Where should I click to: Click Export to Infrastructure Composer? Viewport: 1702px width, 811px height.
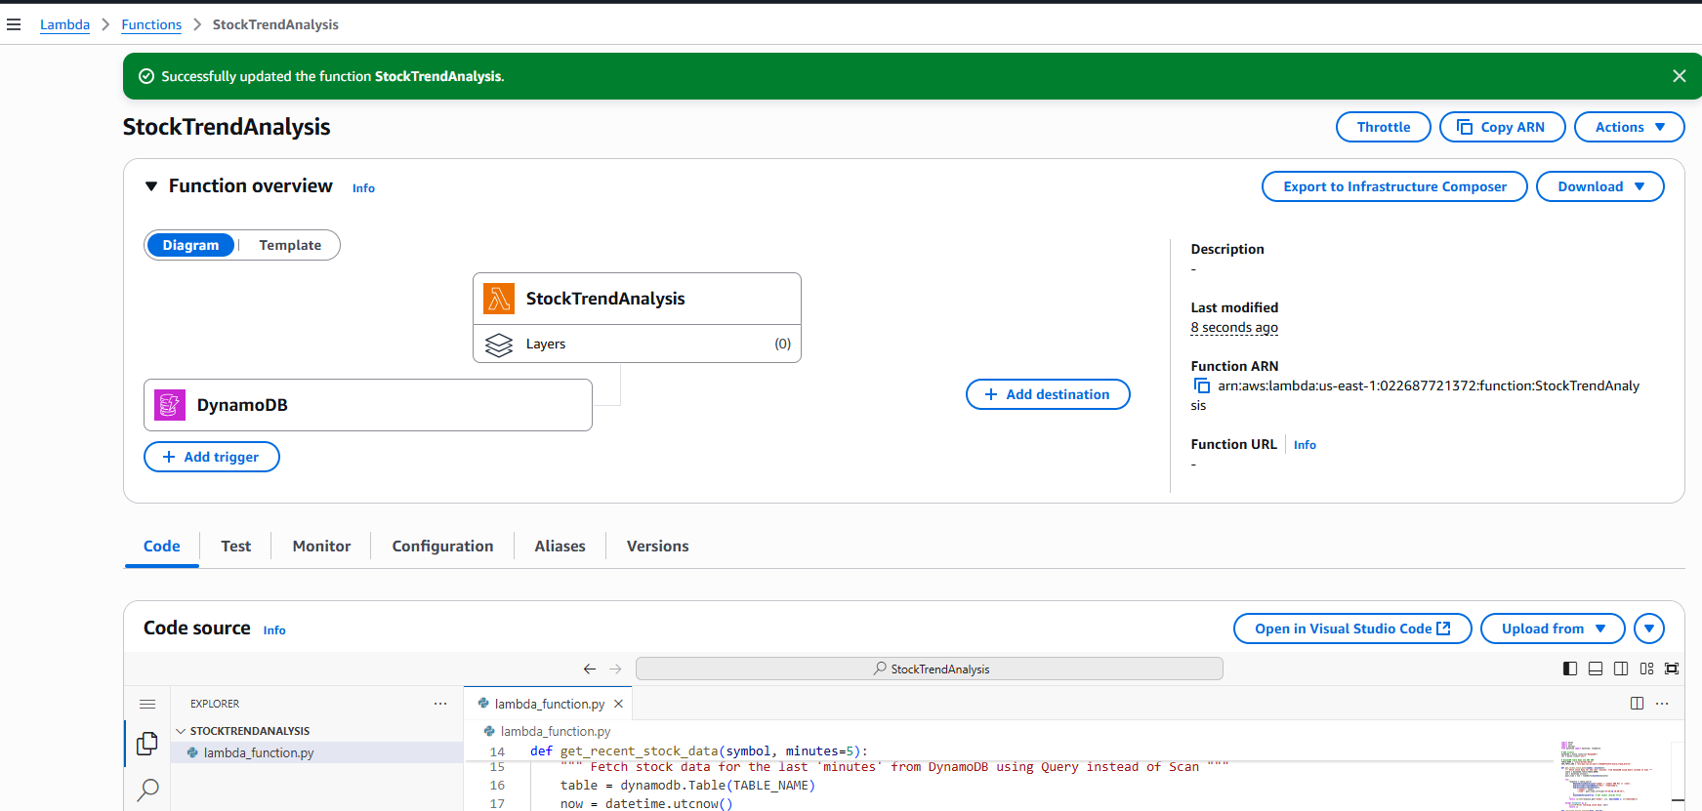[x=1394, y=186]
